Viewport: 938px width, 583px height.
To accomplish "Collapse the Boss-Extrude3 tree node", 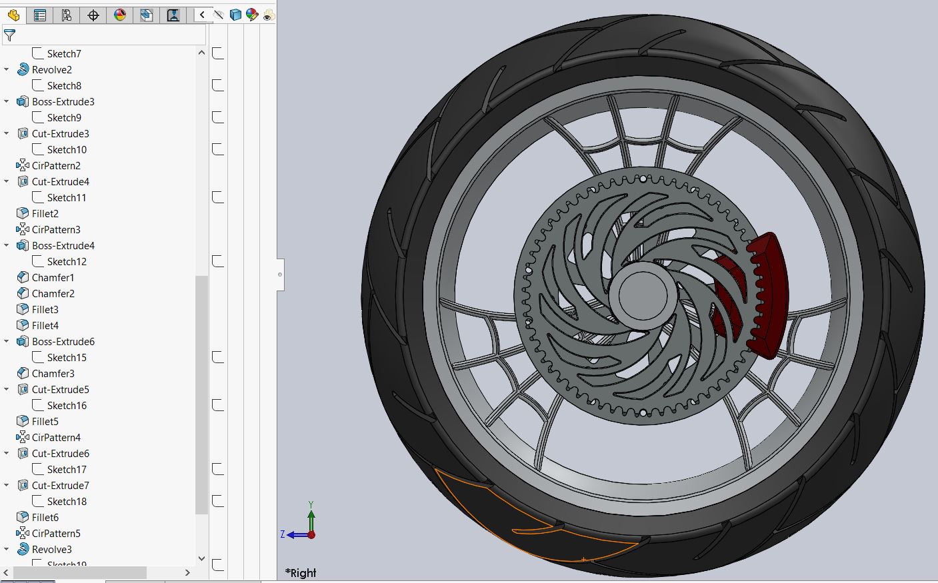I will 7,101.
